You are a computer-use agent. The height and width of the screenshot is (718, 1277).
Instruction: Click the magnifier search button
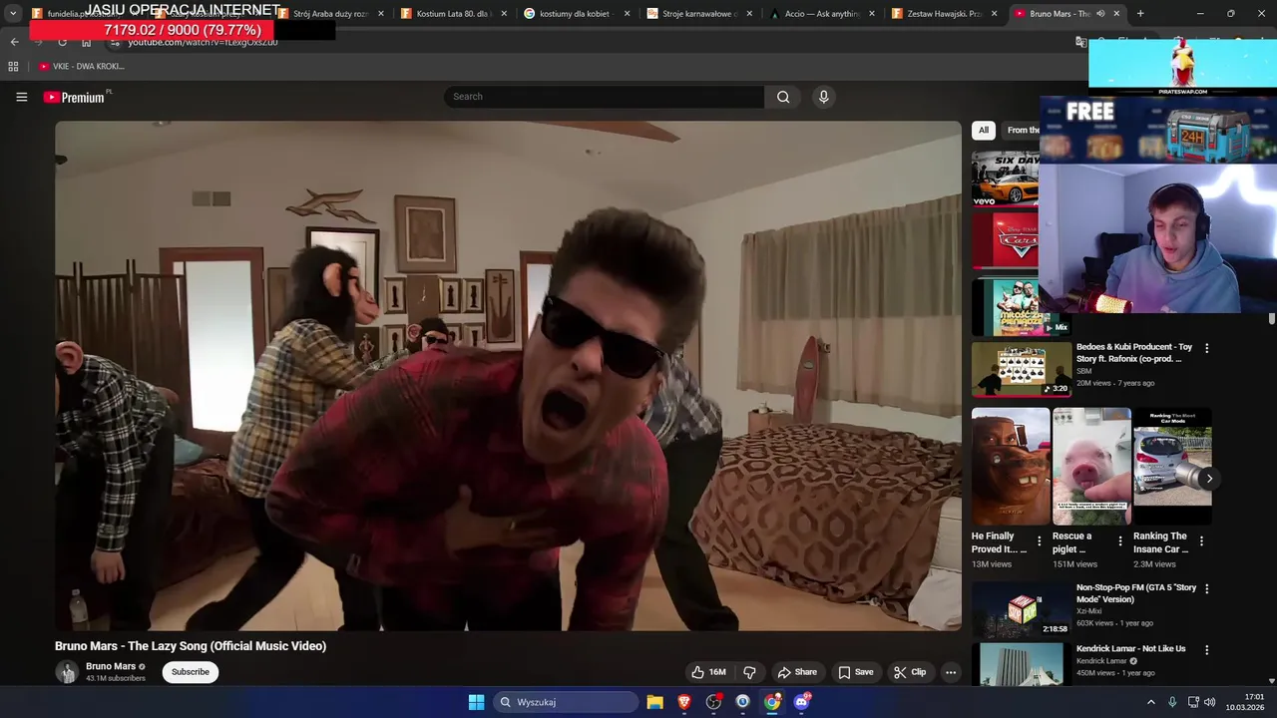(x=783, y=97)
